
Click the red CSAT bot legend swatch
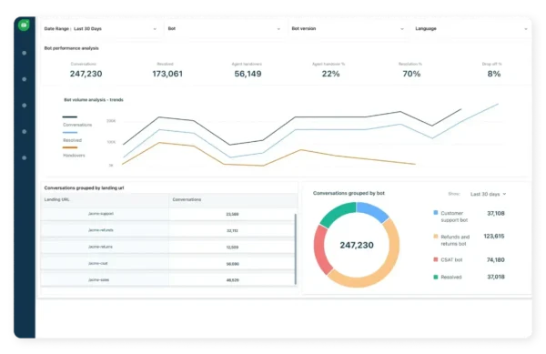point(435,259)
